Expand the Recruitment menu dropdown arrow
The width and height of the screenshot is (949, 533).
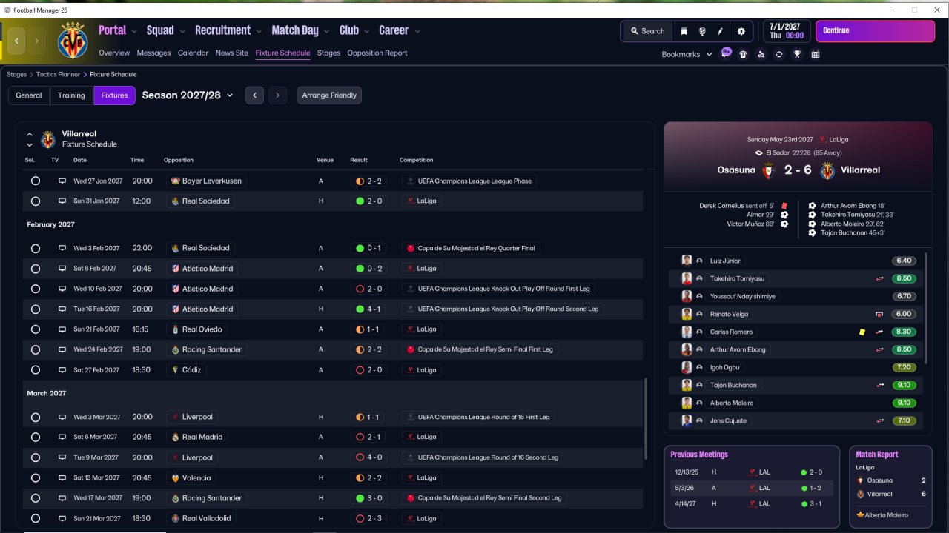pyautogui.click(x=259, y=31)
